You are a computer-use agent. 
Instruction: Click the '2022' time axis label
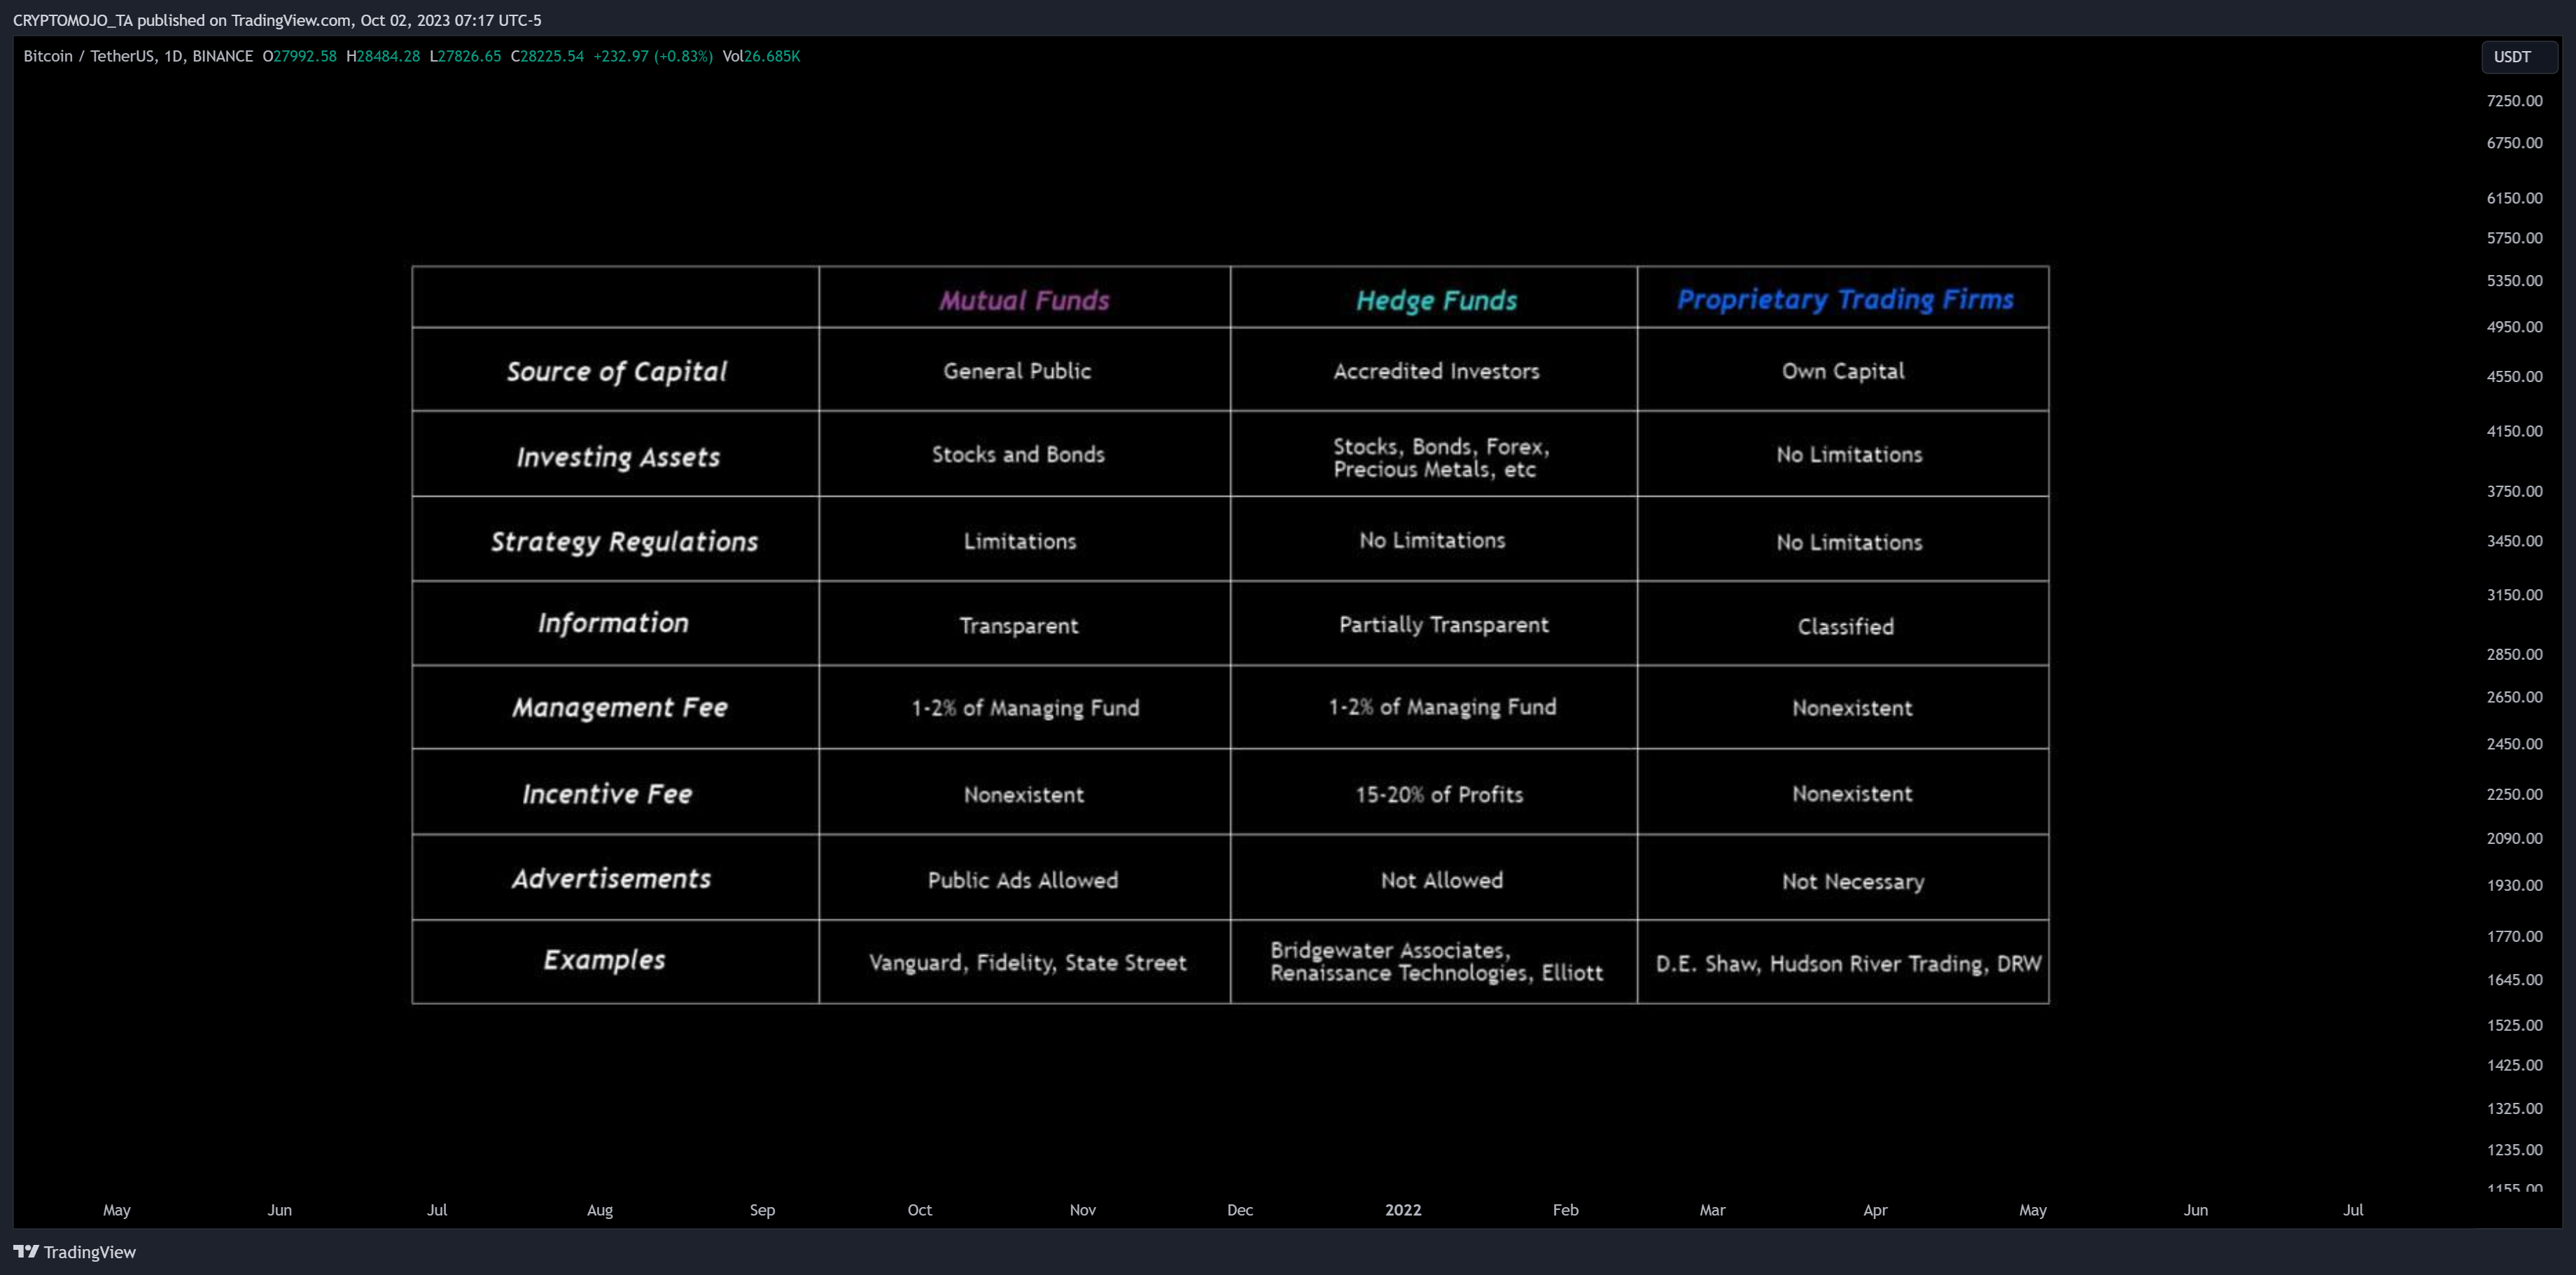(1403, 1209)
